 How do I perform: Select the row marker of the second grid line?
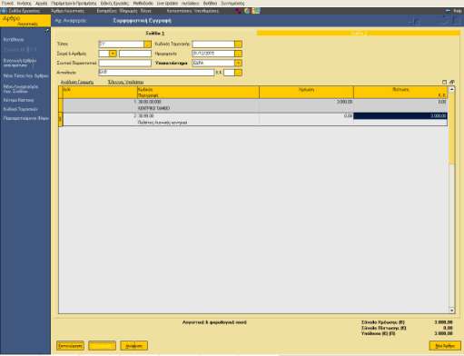[x=60, y=120]
